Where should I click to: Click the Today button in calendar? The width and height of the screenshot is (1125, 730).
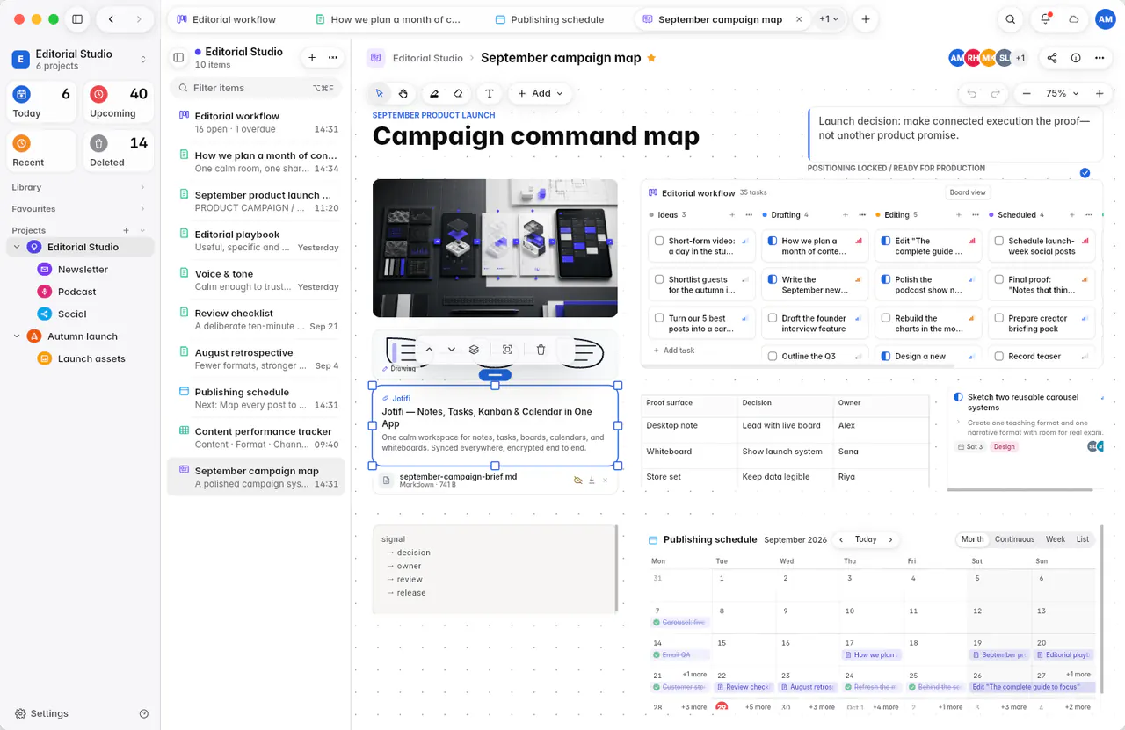pyautogui.click(x=866, y=539)
